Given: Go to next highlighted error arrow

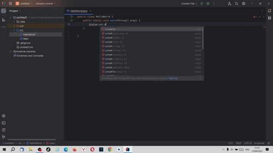Looking at the screenshot, I should pyautogui.click(x=264, y=17).
